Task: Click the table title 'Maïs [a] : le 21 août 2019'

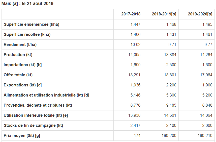Action: 27,4
